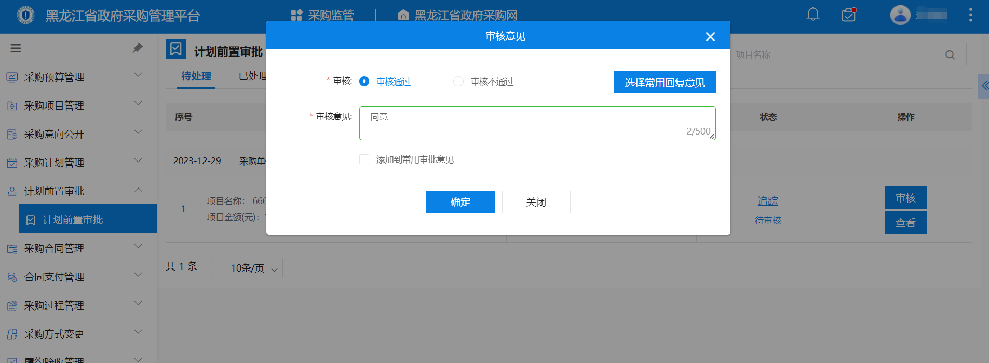Open the notification bell icon
Viewport: 989px width, 363px height.
pos(813,15)
